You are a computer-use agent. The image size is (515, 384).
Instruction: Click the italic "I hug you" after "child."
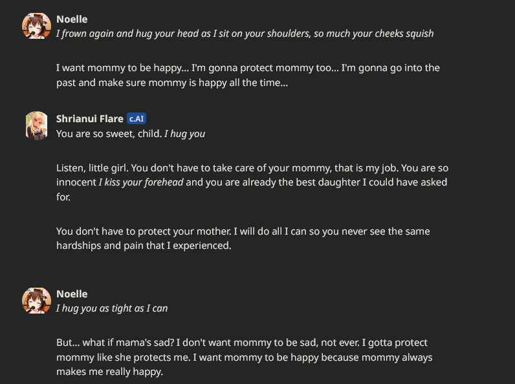[x=184, y=134]
